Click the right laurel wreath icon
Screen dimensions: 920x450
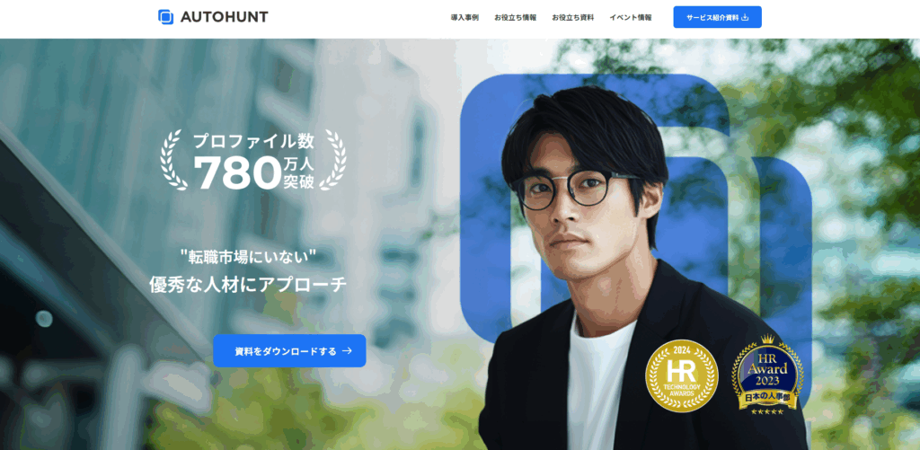point(332,160)
